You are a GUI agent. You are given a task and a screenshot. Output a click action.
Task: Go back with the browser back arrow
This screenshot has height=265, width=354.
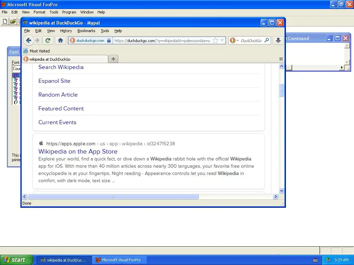28,40
